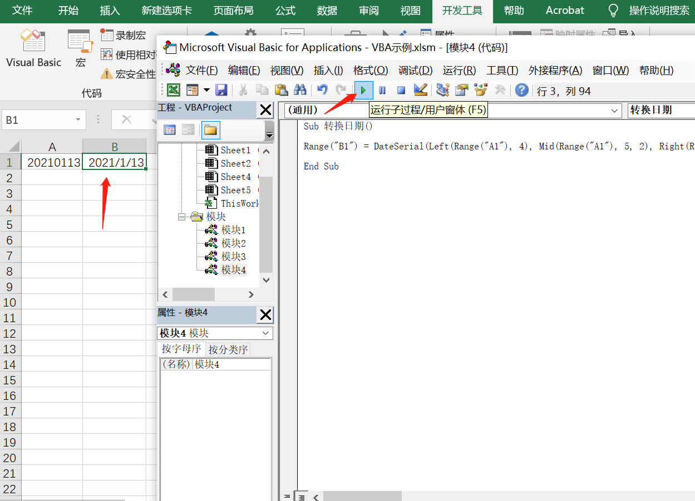The width and height of the screenshot is (695, 501).
Task: Open the 文件(F) menu in VBA editor
Action: point(201,71)
